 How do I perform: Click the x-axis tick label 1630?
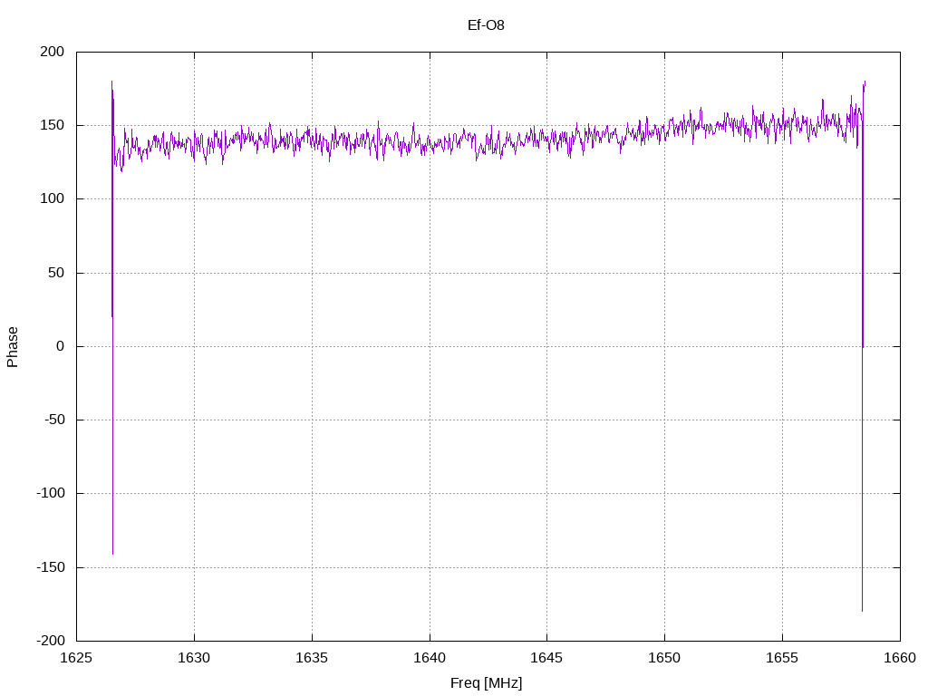pyautogui.click(x=194, y=658)
